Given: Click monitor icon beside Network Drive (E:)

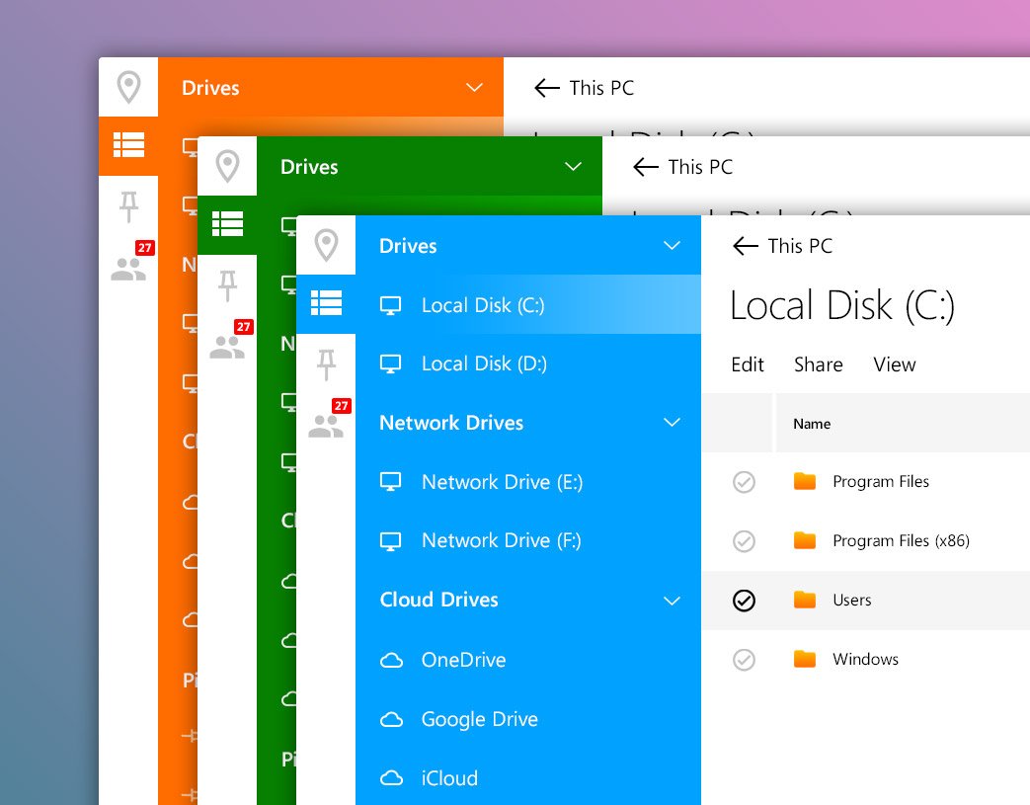Looking at the screenshot, I should (391, 482).
